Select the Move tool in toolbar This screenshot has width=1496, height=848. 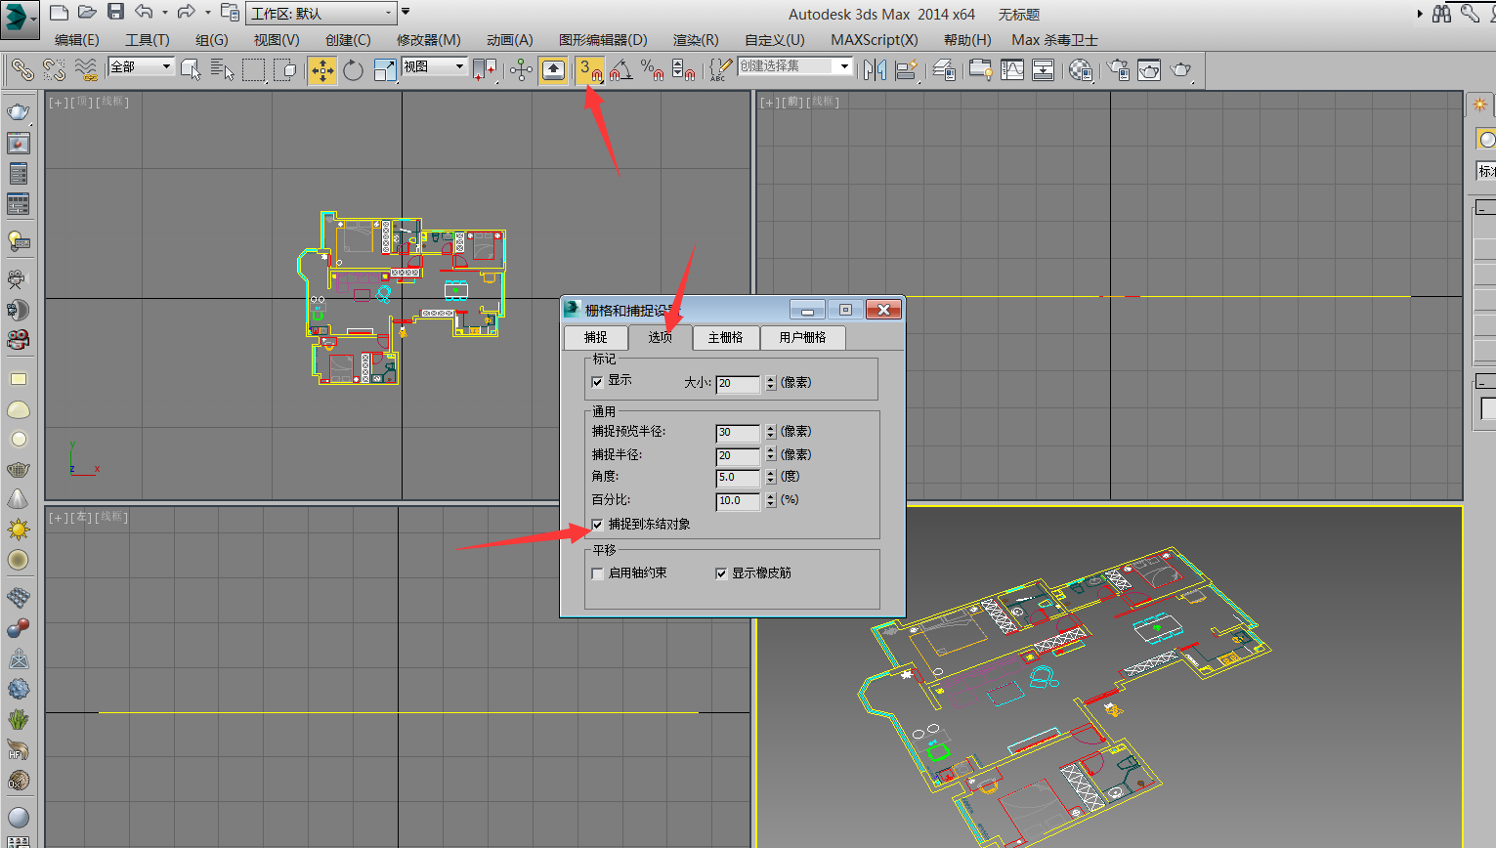[x=322, y=69]
